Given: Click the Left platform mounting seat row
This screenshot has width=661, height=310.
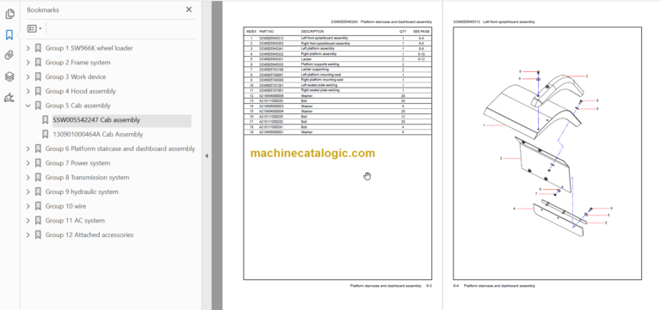Looking at the screenshot, I should click(x=337, y=75).
